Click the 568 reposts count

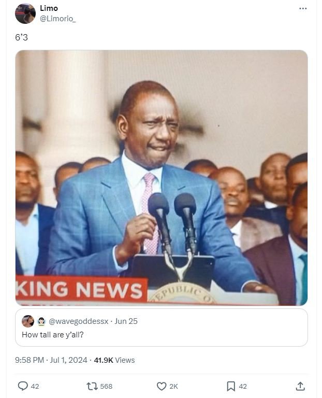106,386
